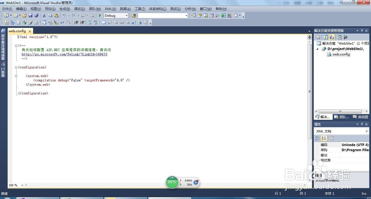Open the Undo history dropdown arrow
This screenshot has width=371, height=199.
tap(69, 16)
